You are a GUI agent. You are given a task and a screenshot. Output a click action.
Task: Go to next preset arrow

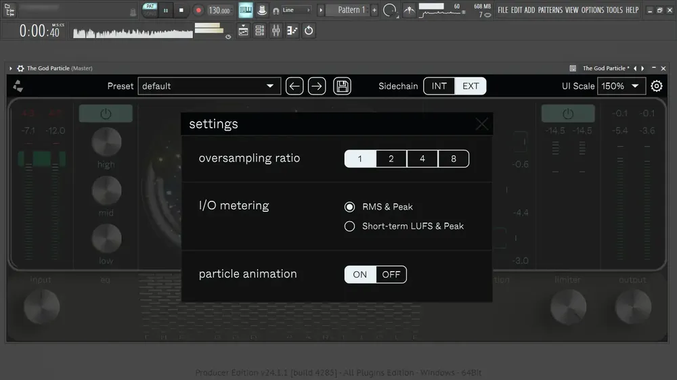point(317,86)
